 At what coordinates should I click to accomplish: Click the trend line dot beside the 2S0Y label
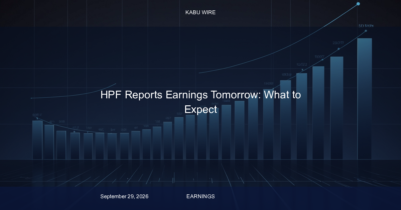[x=339, y=49]
